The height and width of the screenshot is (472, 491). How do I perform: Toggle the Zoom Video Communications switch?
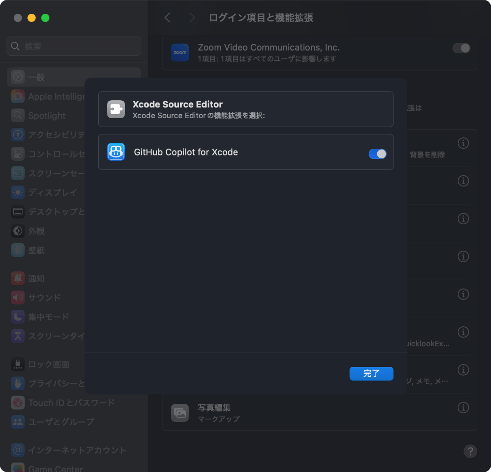[461, 48]
